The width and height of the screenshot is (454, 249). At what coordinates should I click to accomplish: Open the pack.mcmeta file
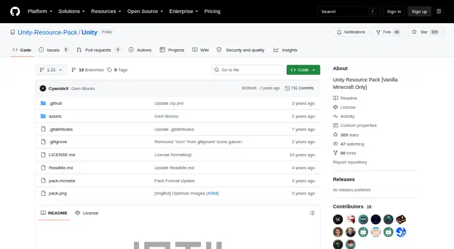click(x=62, y=181)
